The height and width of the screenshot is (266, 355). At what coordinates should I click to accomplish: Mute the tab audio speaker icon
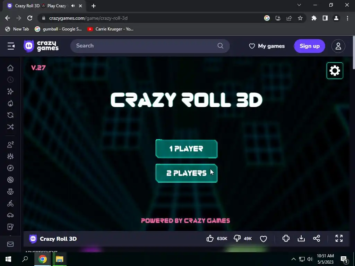(73, 6)
